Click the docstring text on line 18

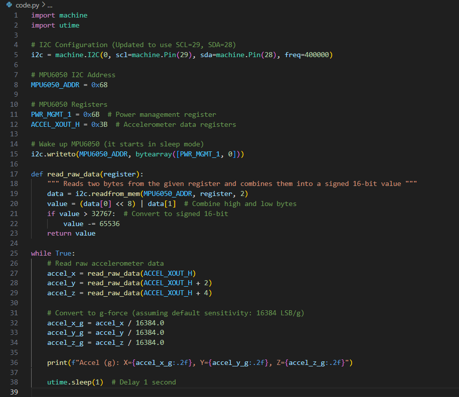232,184
